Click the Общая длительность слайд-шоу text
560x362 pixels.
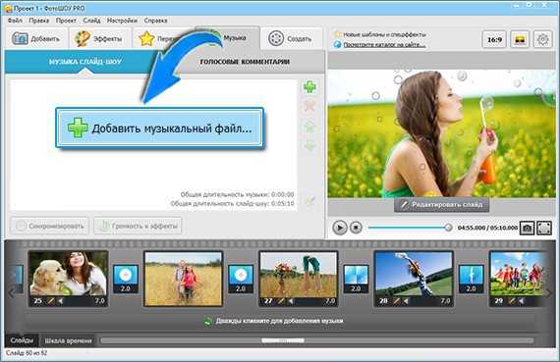click(232, 204)
